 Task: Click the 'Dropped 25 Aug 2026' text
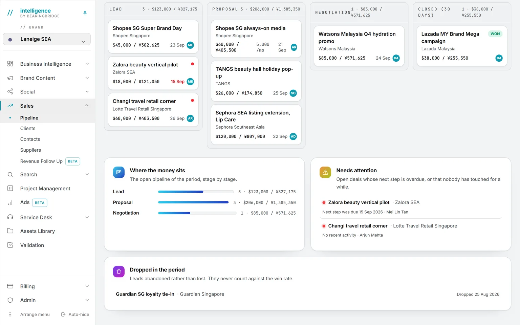coord(478,295)
